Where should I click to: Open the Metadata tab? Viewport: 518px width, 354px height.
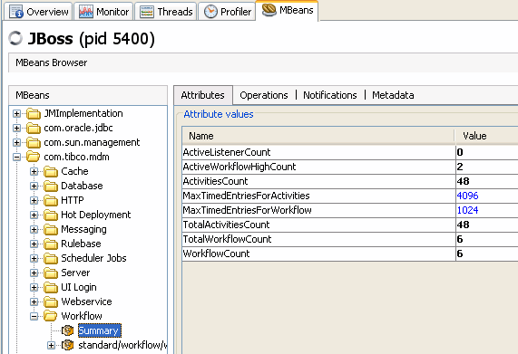(x=393, y=95)
